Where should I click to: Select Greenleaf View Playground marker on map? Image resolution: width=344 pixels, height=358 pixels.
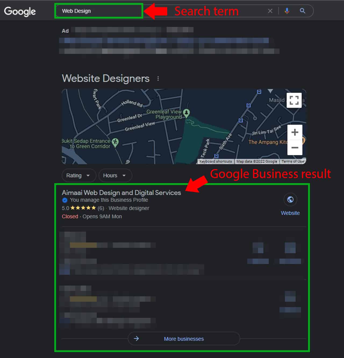186,113
